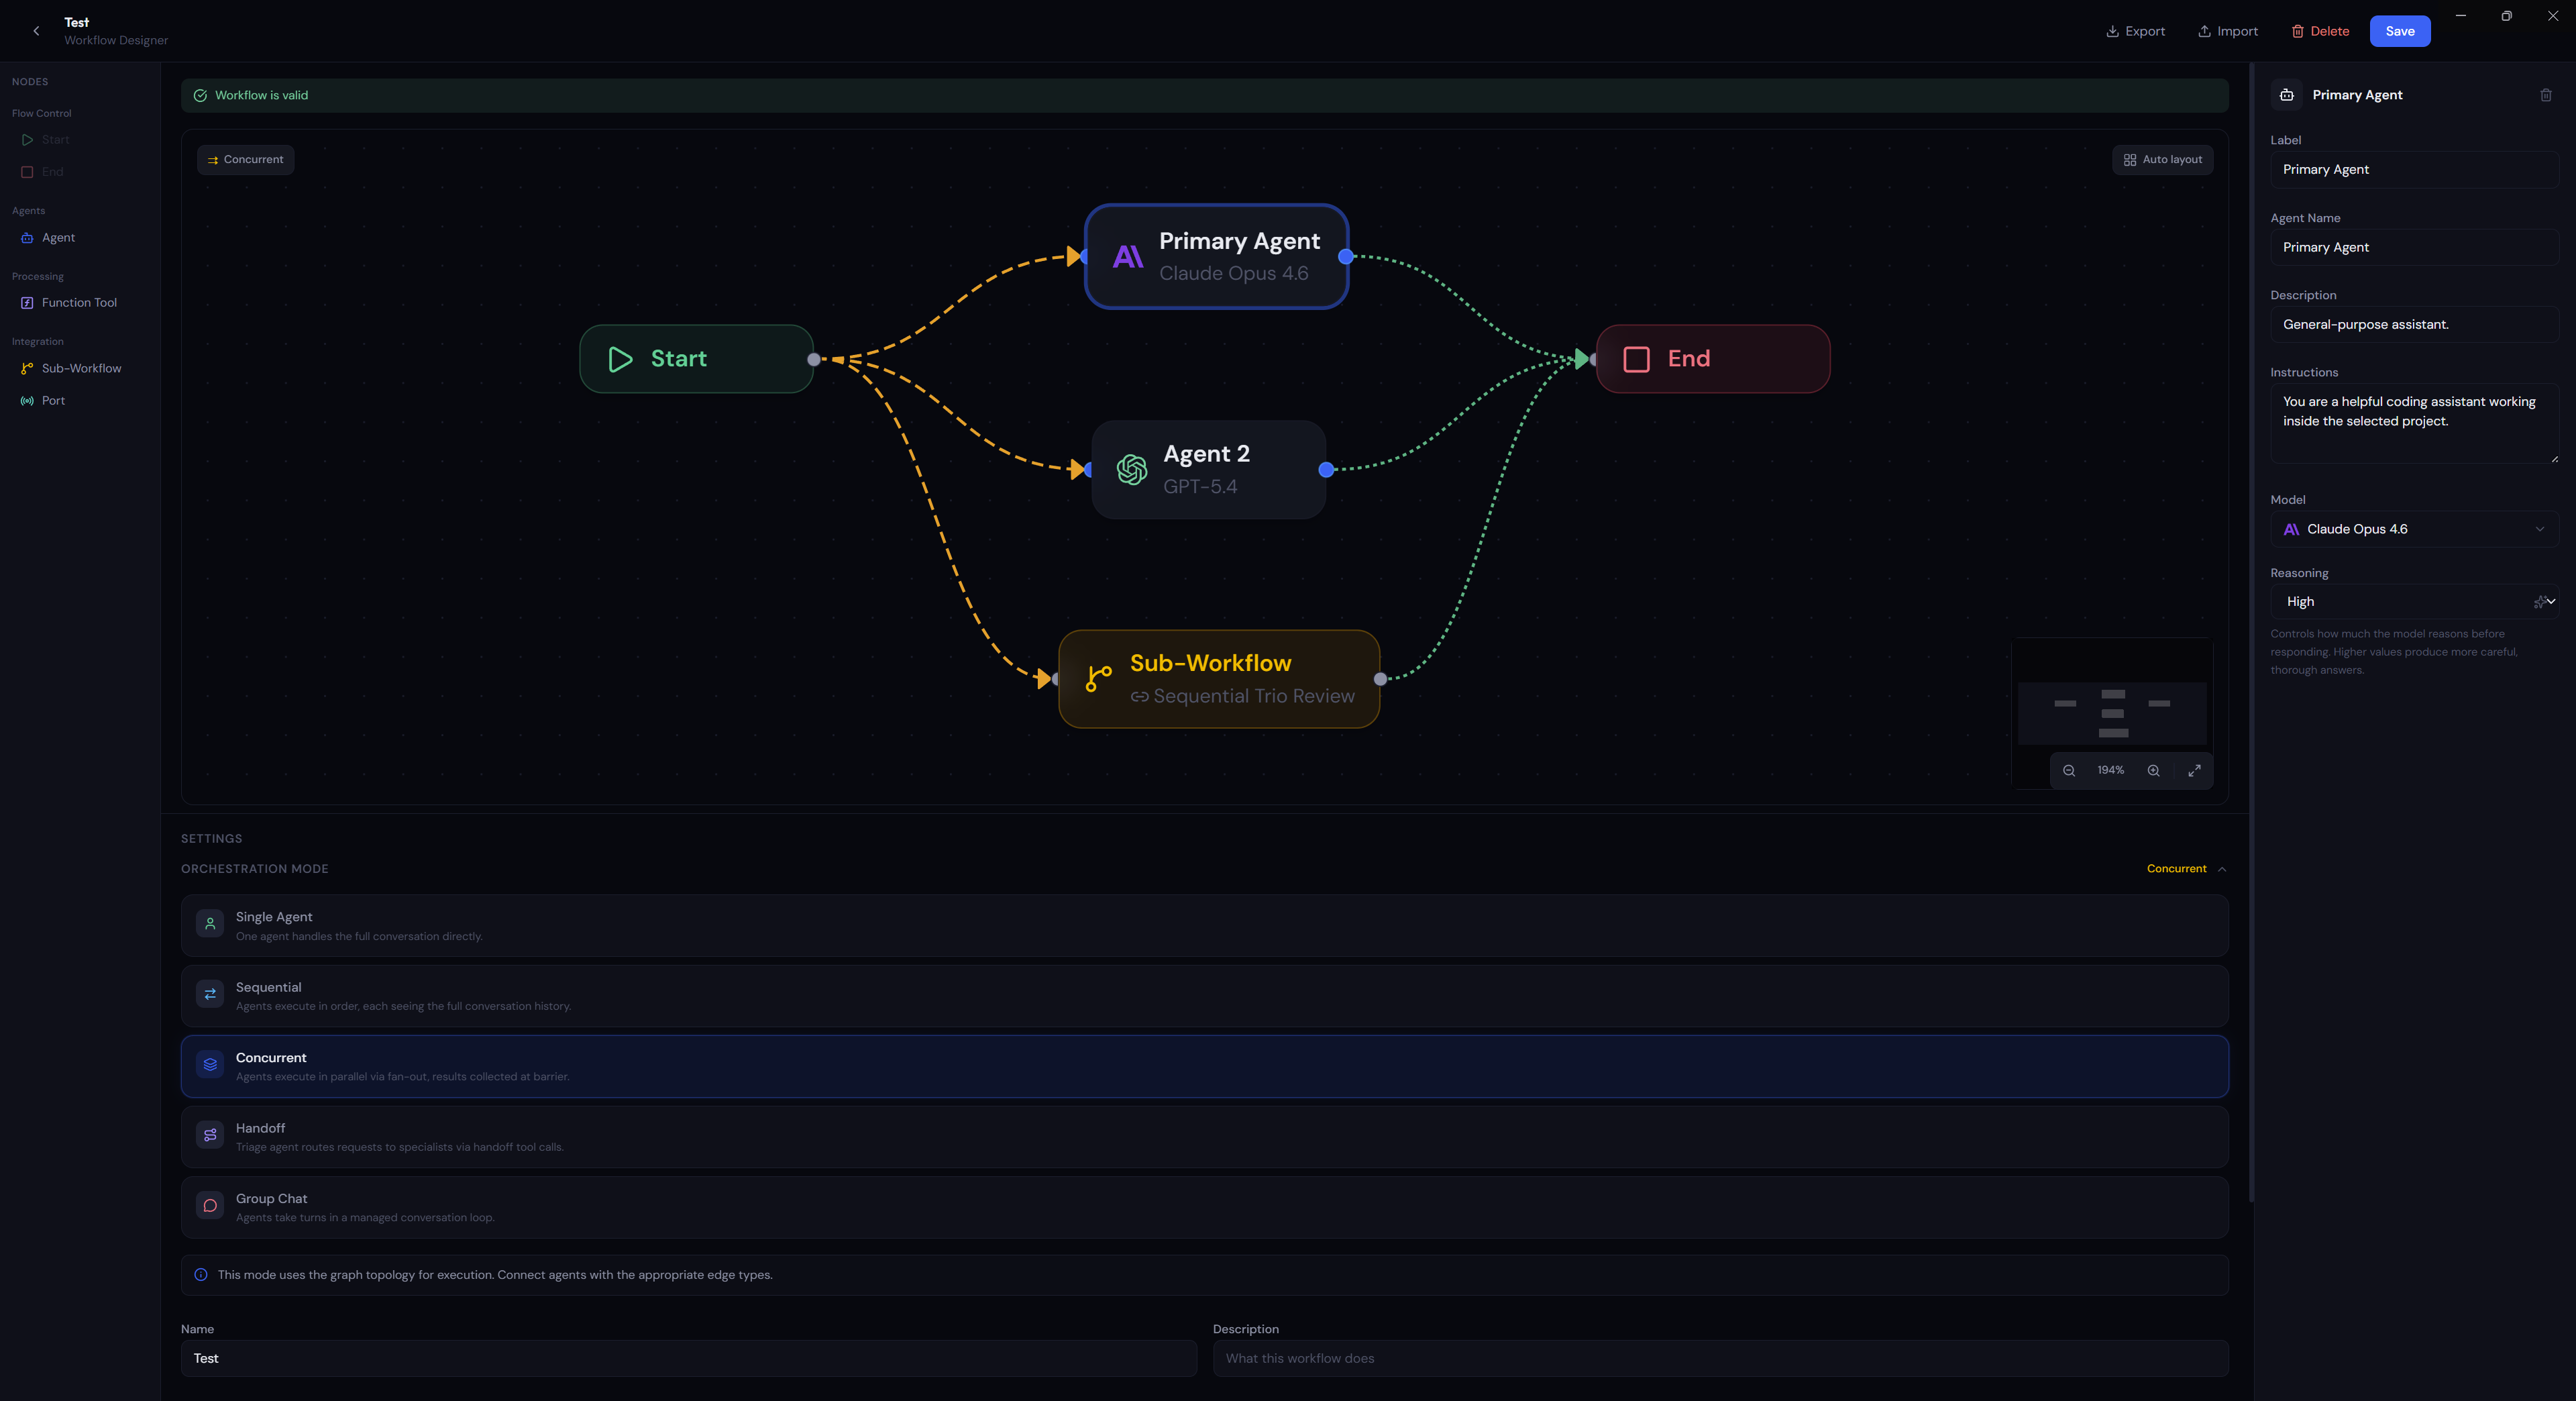Select the End node on the canvas

(1713, 359)
